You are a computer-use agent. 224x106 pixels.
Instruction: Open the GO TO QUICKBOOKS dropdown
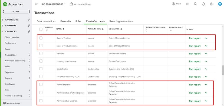54,4
